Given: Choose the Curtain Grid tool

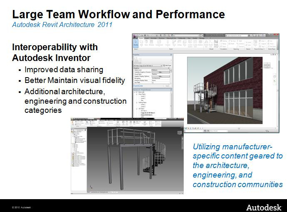Looking at the screenshot, I should 195,44.
